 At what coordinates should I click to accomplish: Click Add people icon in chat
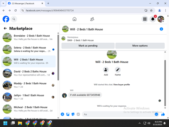pyautogui.click(x=106, y=70)
